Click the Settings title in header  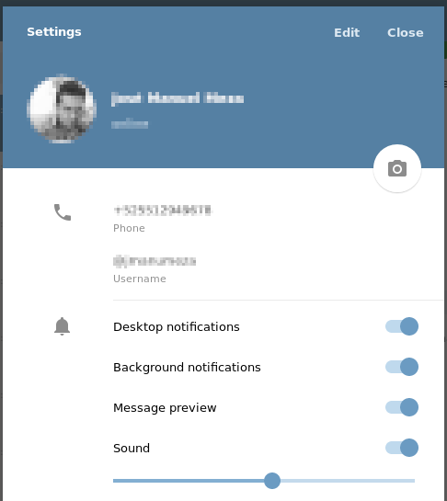pyautogui.click(x=54, y=32)
